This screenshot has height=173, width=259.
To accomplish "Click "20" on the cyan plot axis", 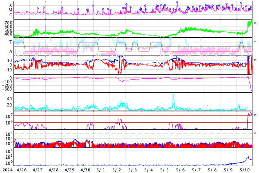I will coord(9,105).
